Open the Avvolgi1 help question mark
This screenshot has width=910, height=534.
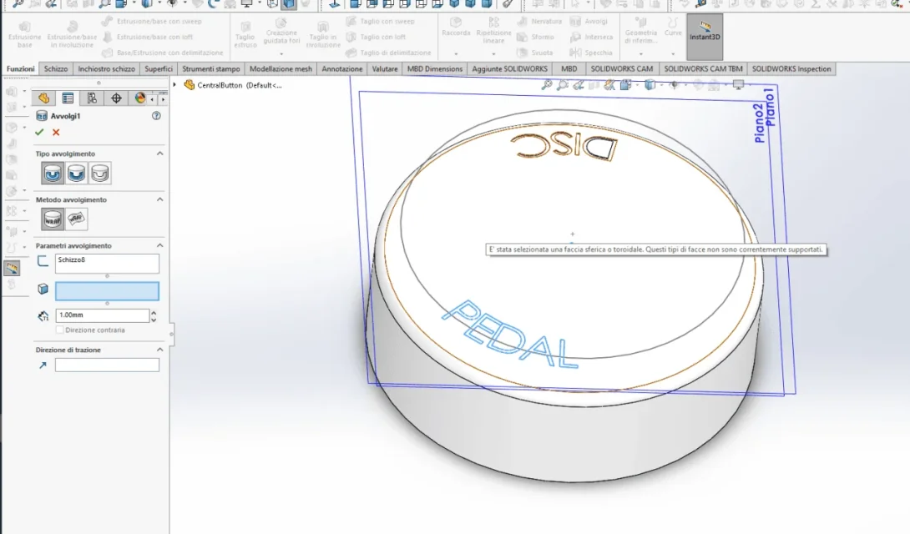pyautogui.click(x=156, y=116)
